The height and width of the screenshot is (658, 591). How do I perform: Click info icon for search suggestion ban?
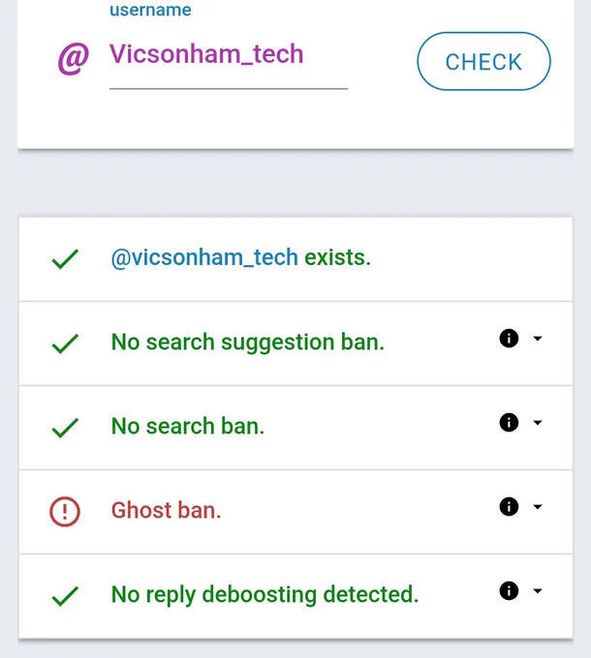point(509,339)
